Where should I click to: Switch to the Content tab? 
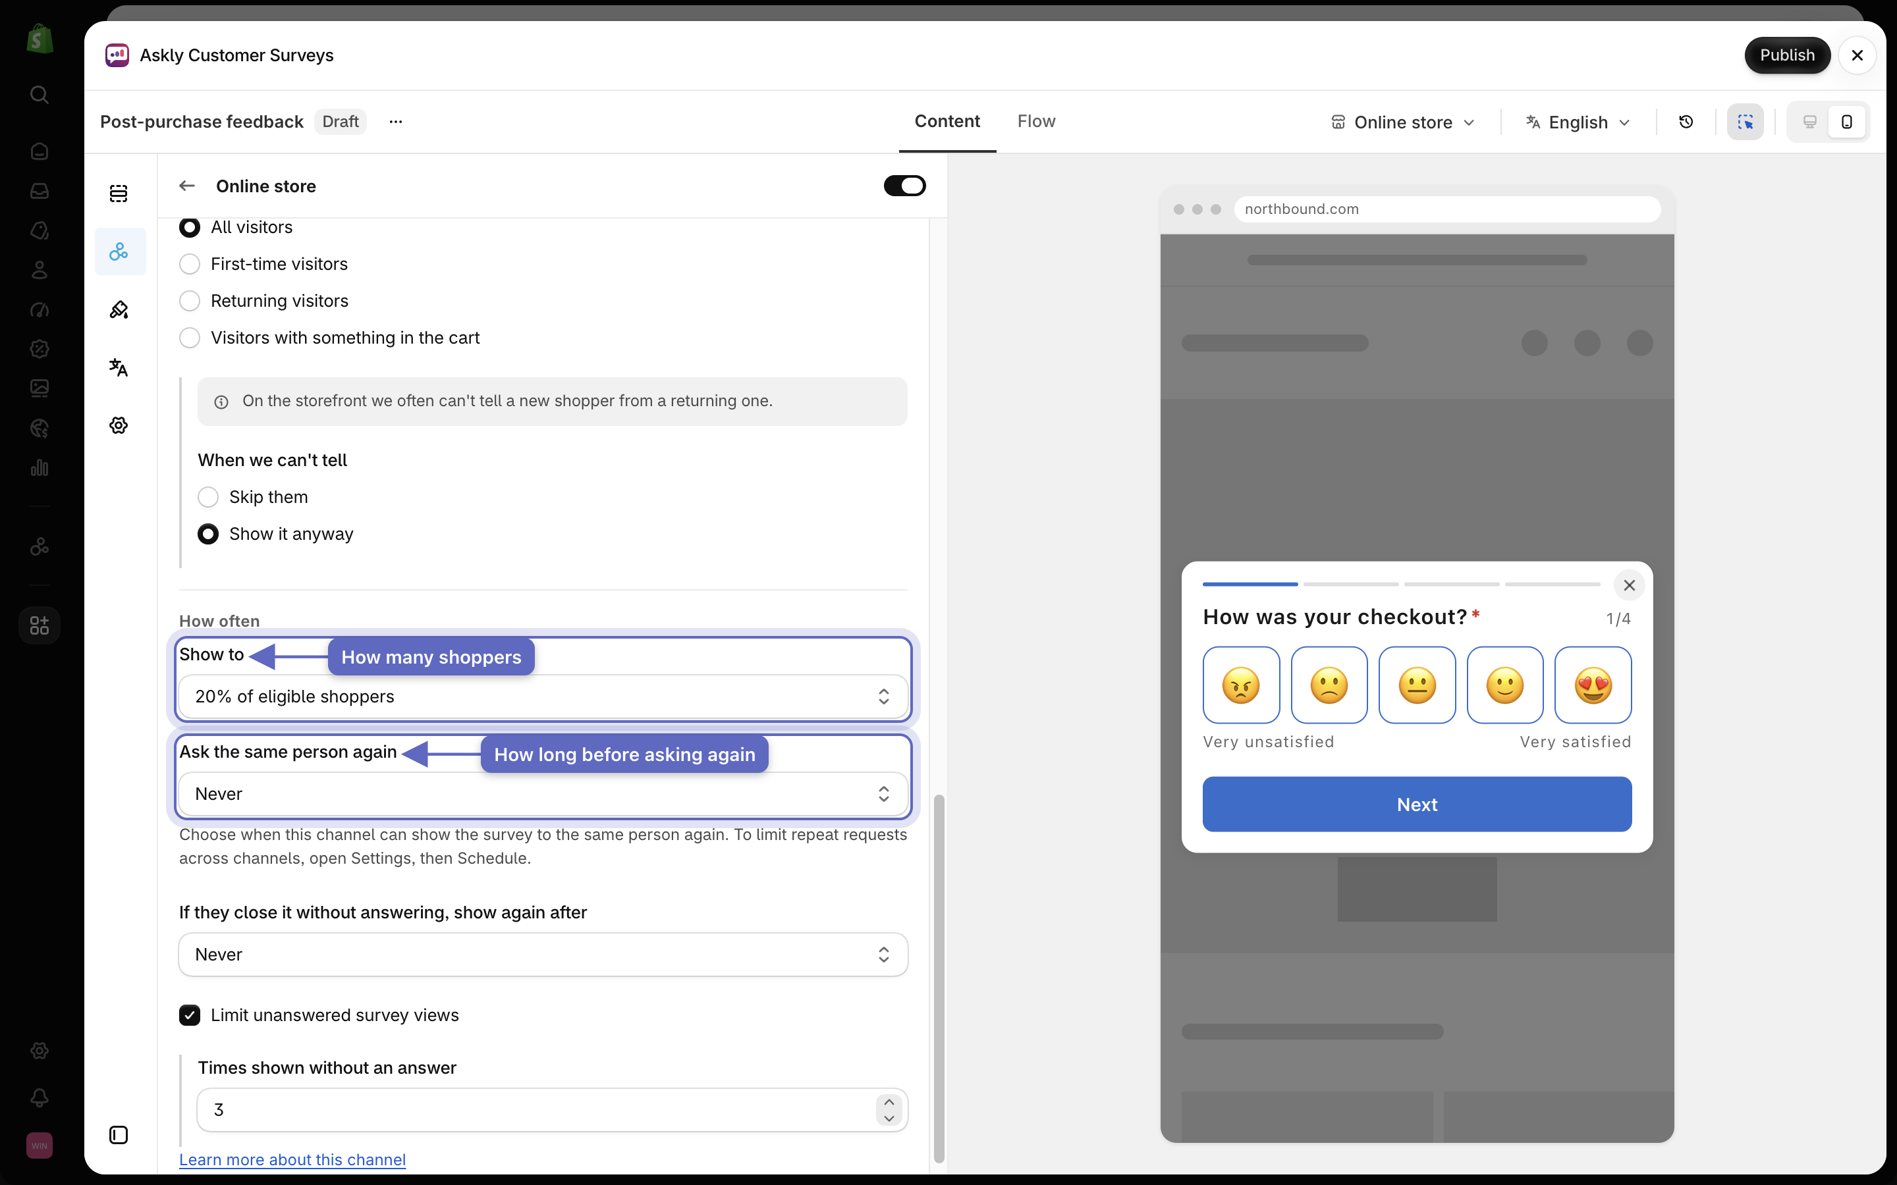(947, 122)
